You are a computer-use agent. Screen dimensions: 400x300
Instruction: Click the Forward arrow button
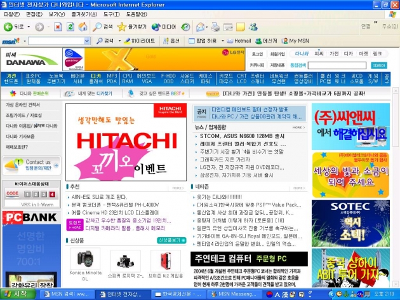click(x=39, y=27)
